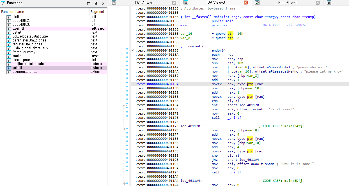
Task: Maximize the Functions panel
Action: coord(89,4)
